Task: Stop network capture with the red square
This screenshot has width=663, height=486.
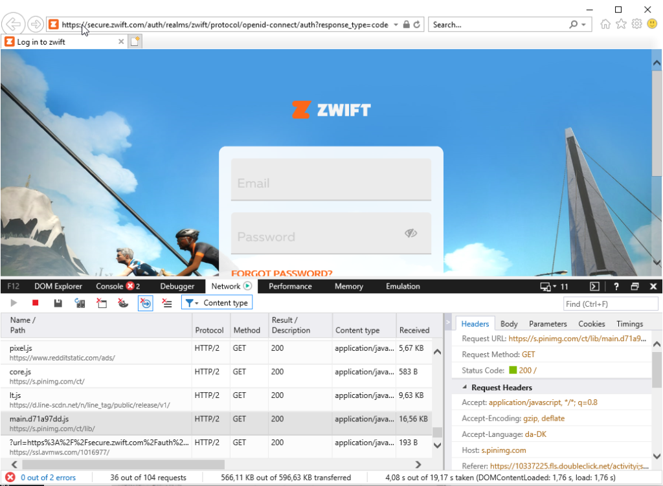Action: point(36,303)
